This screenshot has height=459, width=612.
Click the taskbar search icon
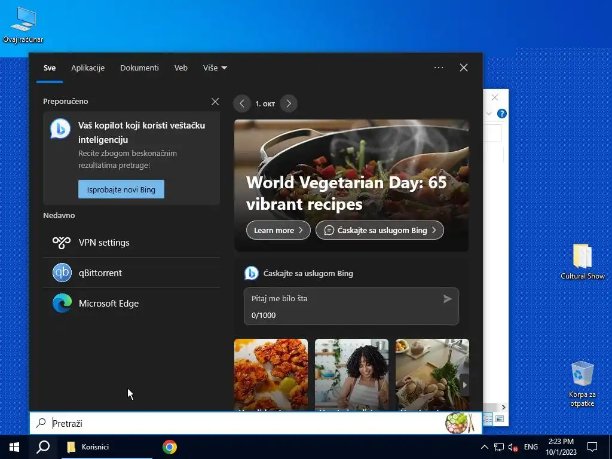tap(43, 447)
